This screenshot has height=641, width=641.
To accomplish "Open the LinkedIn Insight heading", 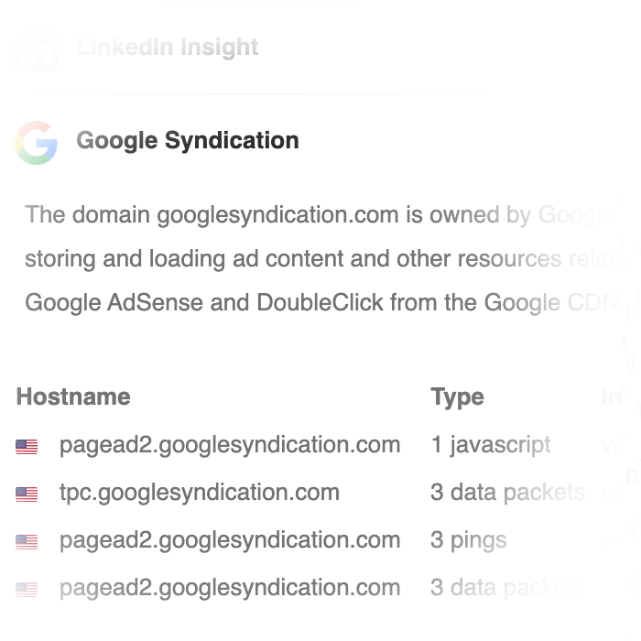I will coord(168,48).
